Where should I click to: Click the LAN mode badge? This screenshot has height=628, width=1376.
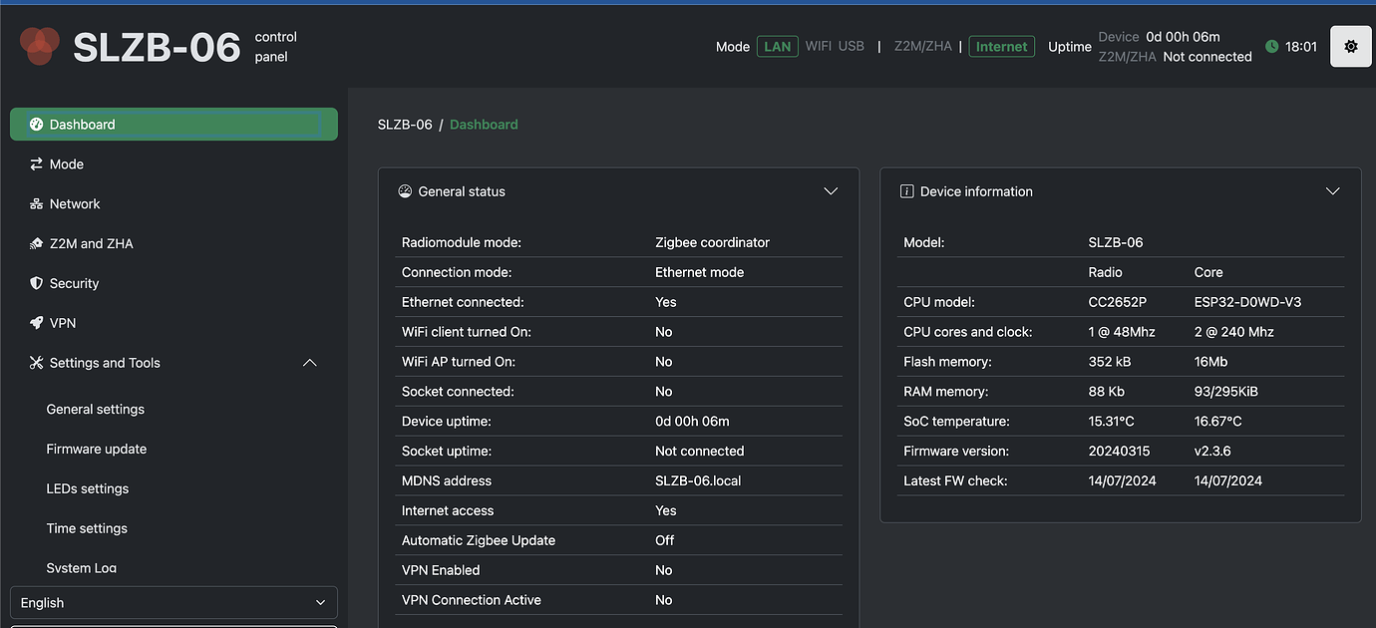[778, 47]
